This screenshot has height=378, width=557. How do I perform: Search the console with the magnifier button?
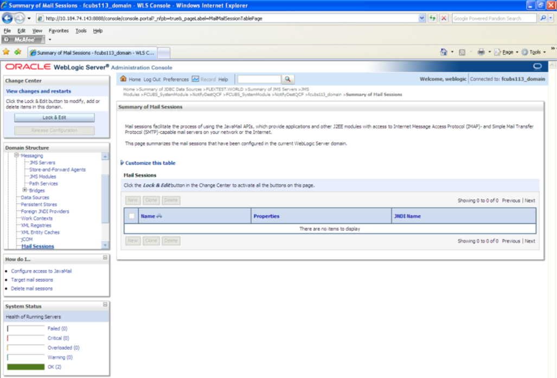(x=287, y=79)
